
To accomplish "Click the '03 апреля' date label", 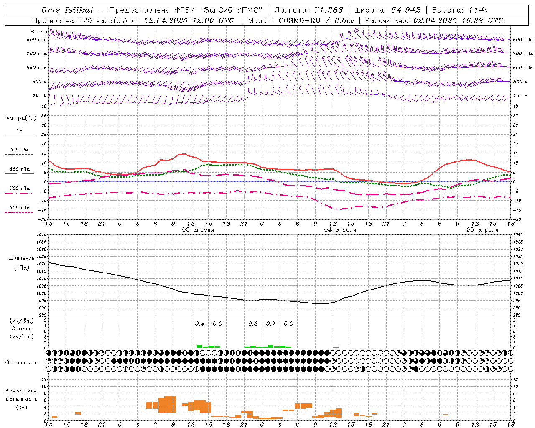I will pos(198,230).
